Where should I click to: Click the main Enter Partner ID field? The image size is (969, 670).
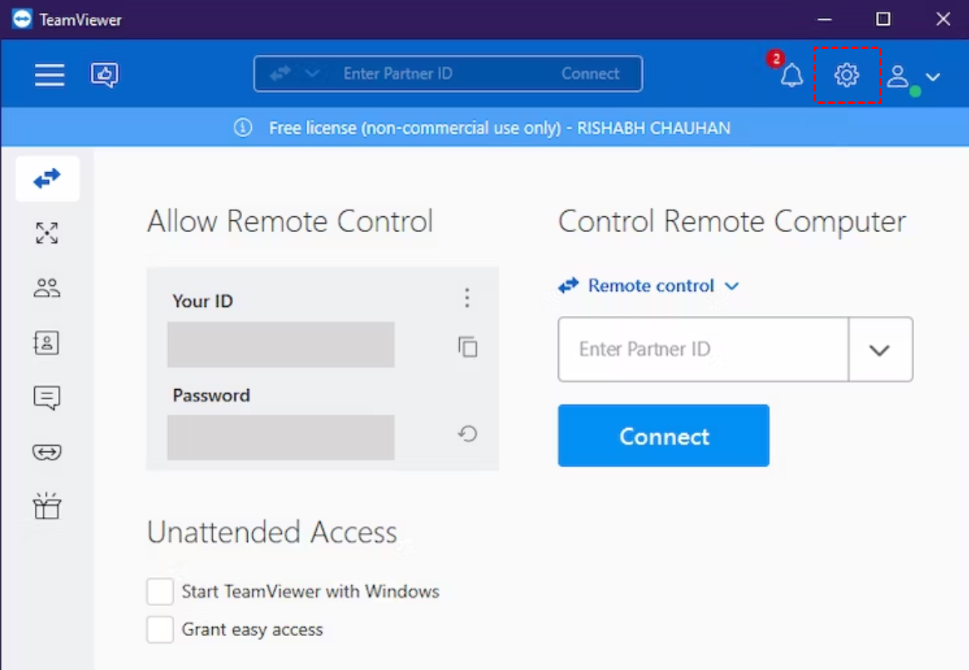point(703,349)
